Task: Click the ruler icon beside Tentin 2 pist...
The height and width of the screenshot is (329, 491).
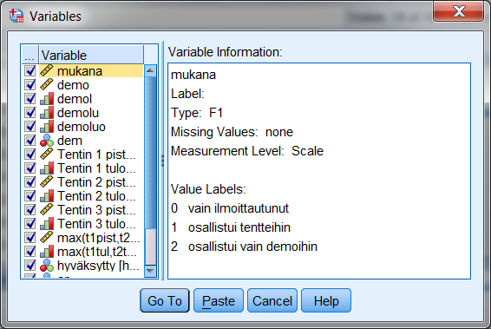Action: [47, 181]
